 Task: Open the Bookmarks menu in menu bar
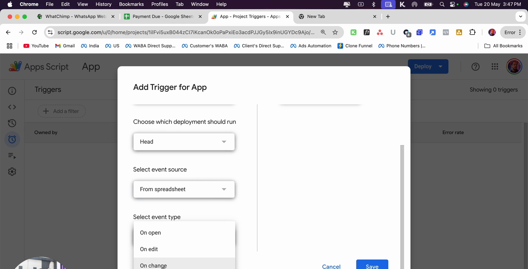(x=131, y=4)
